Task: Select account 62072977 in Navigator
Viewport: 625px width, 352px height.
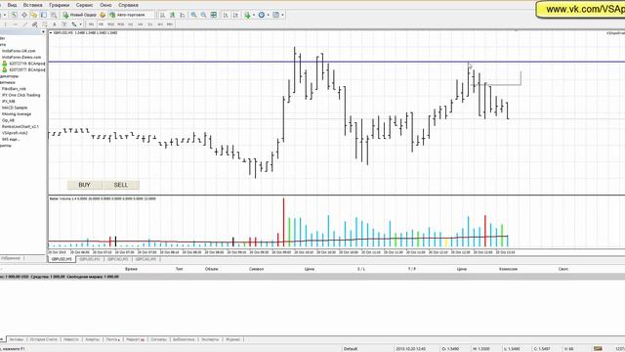Action: click(x=23, y=69)
